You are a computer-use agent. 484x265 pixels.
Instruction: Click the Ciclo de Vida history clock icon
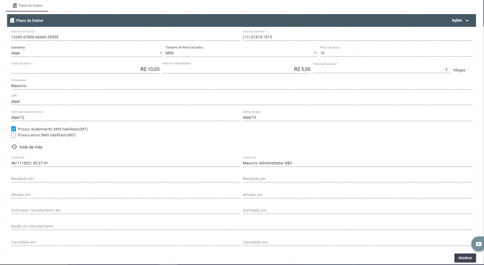pyautogui.click(x=14, y=147)
